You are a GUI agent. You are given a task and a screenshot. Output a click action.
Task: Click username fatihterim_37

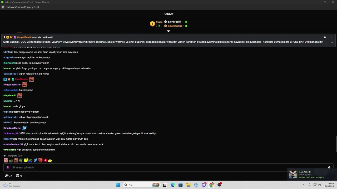11,133
